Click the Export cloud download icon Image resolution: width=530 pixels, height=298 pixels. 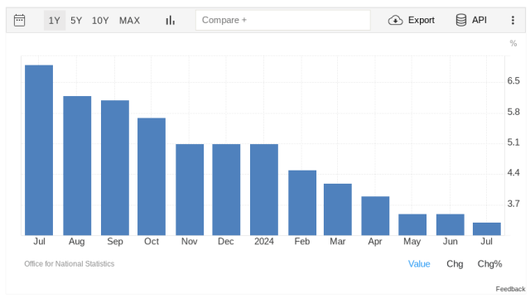(x=395, y=20)
